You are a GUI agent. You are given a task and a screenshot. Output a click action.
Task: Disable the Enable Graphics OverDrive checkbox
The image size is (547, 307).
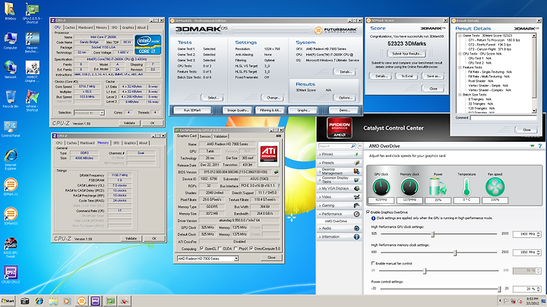pyautogui.click(x=368, y=212)
